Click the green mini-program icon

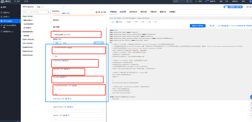(196, 1)
